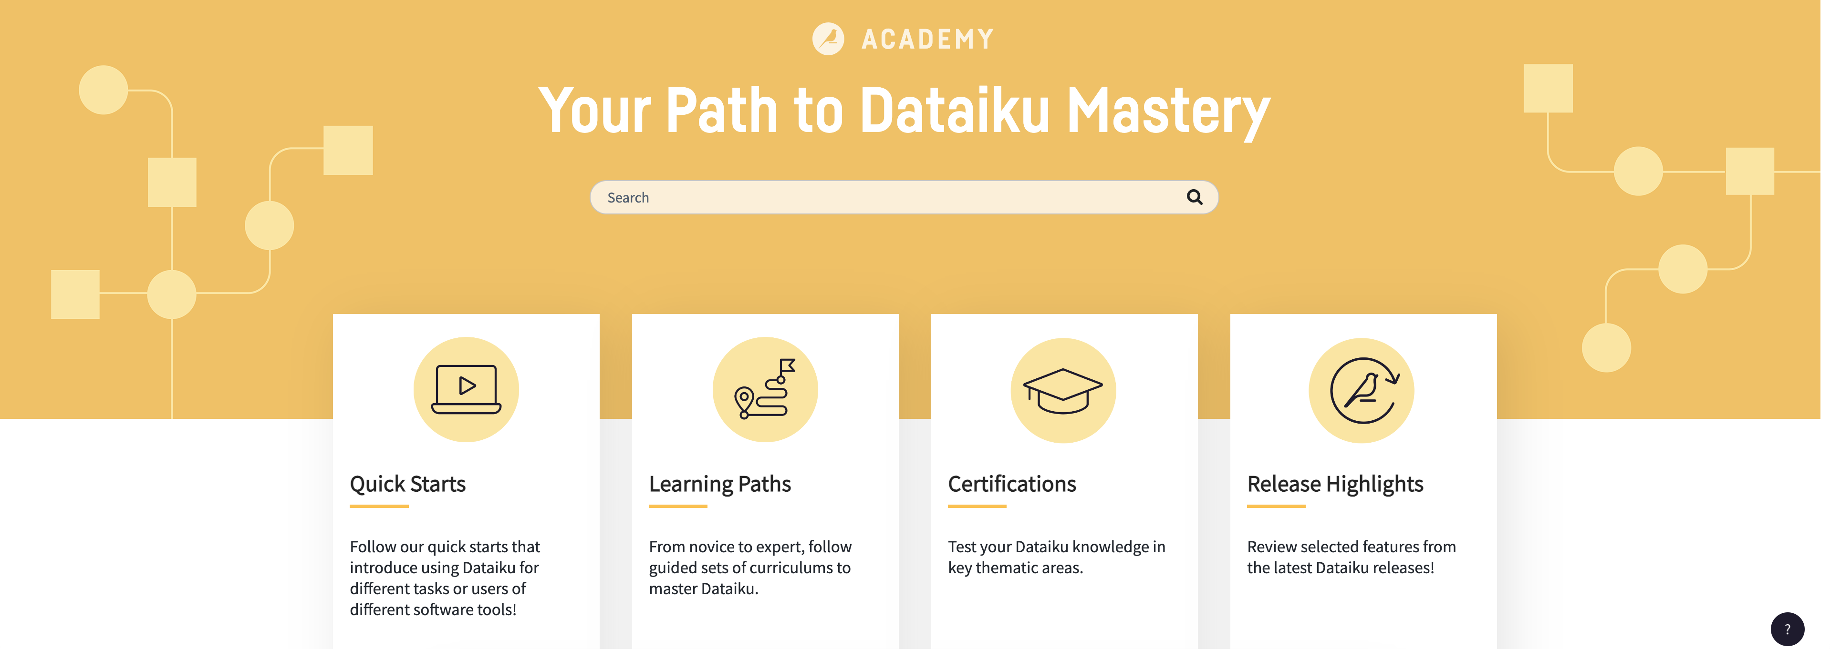Viewport: 1830px width, 649px height.
Task: Click the Certifications graduation cap icon
Action: tap(1063, 389)
